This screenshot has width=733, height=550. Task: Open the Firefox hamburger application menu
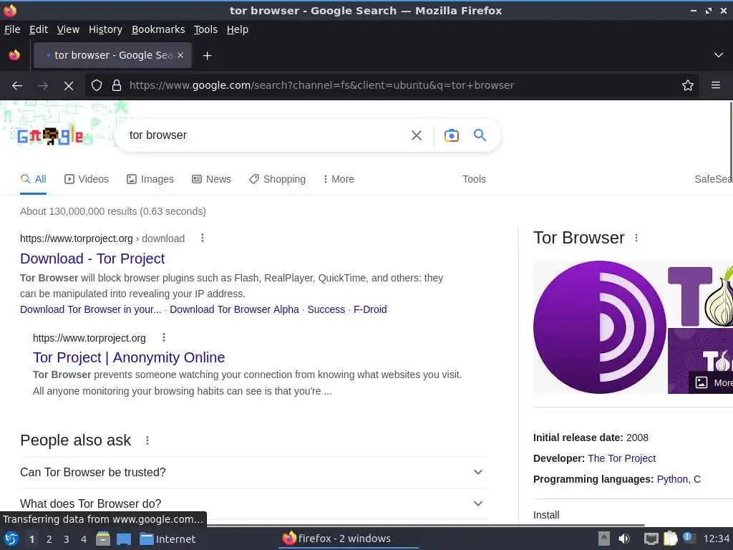point(716,85)
